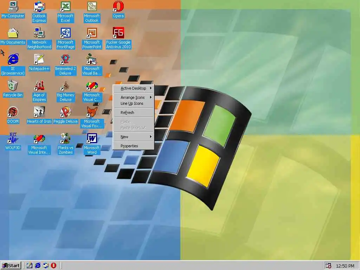Click the Show Desktop quick launch icon
This screenshot has width=360, height=270.
[x=30, y=266]
